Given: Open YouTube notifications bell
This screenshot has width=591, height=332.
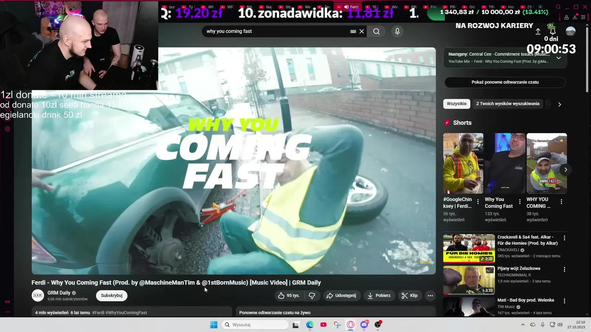Looking at the screenshot, I should pos(553,30).
